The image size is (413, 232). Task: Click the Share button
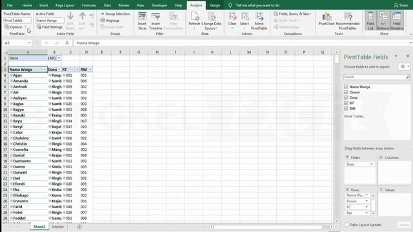pos(401,5)
